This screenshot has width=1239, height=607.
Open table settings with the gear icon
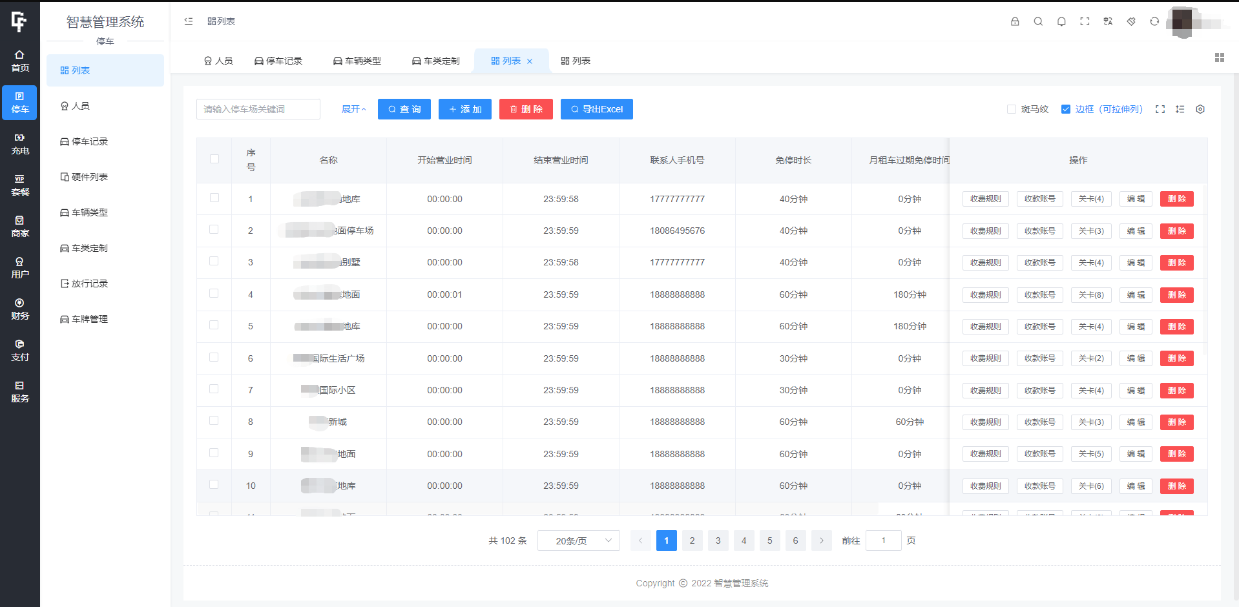[1200, 109]
